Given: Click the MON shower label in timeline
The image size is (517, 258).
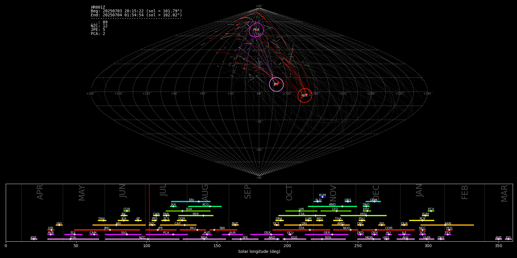Looking at the screenshot, I should coord(369,238).
